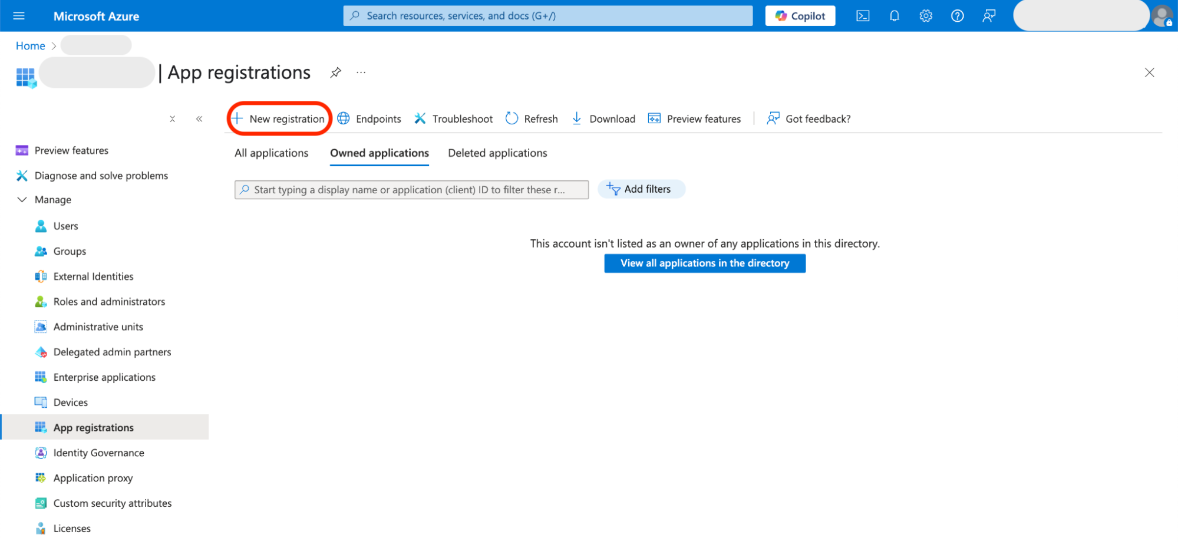
Task: Open the hamburger portal menu
Action: click(x=19, y=16)
